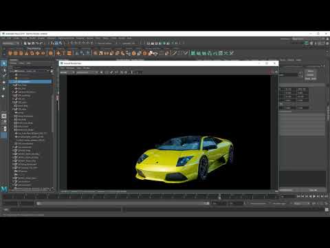
Task: Activate the Lasso select tool
Action: [4, 70]
